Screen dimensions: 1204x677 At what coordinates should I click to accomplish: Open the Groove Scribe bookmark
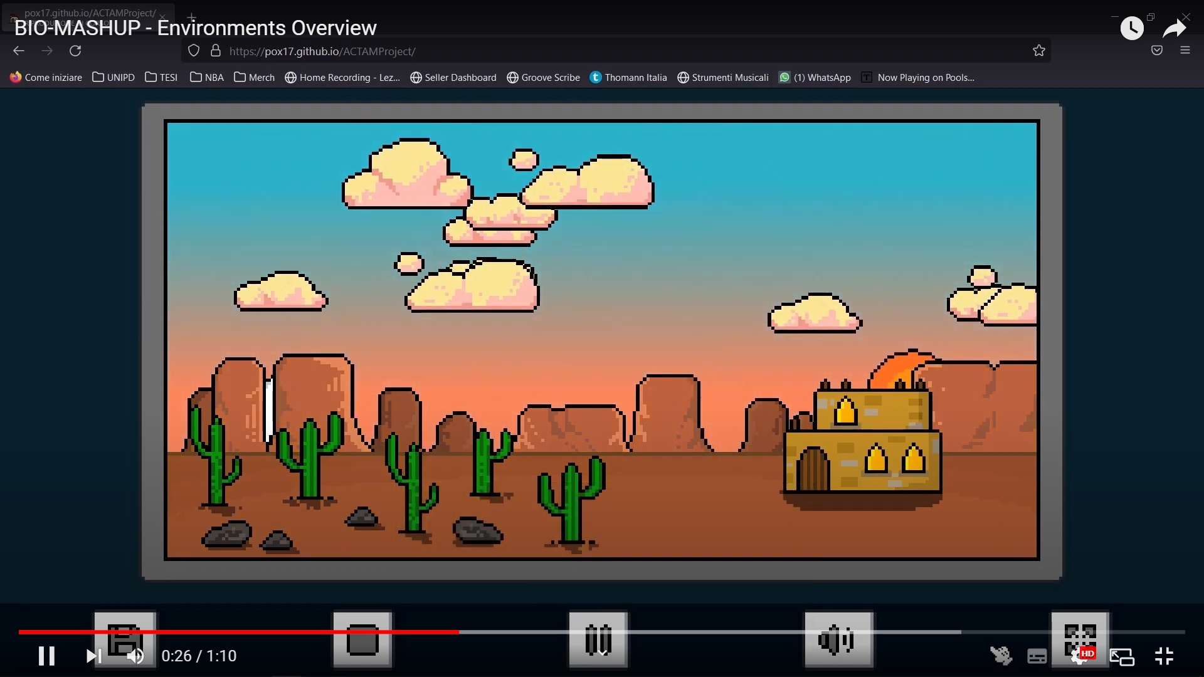(x=543, y=77)
